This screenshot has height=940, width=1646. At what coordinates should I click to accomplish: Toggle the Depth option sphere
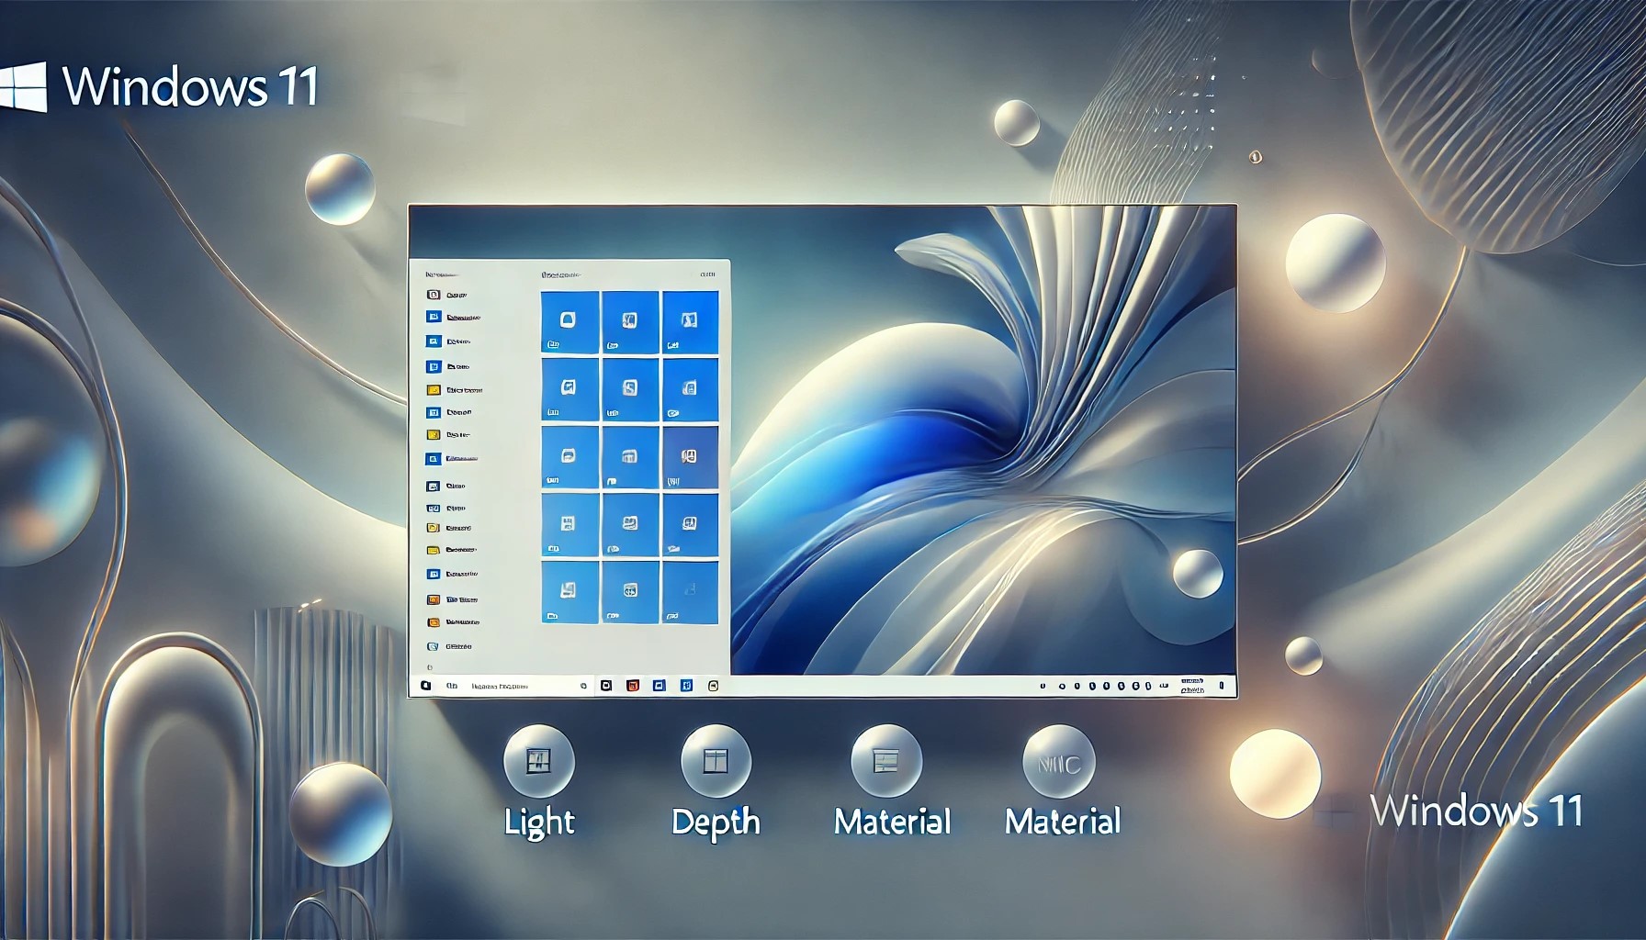coord(717,760)
